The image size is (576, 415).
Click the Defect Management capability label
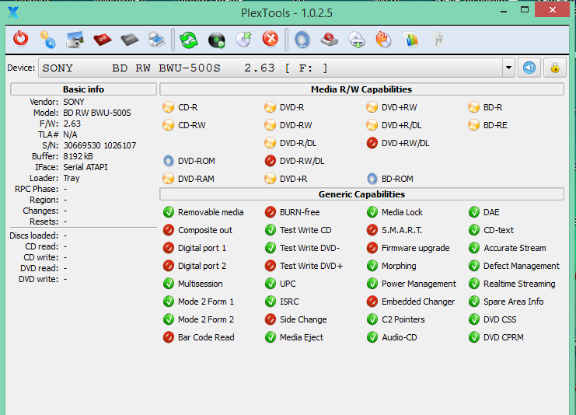tap(522, 266)
